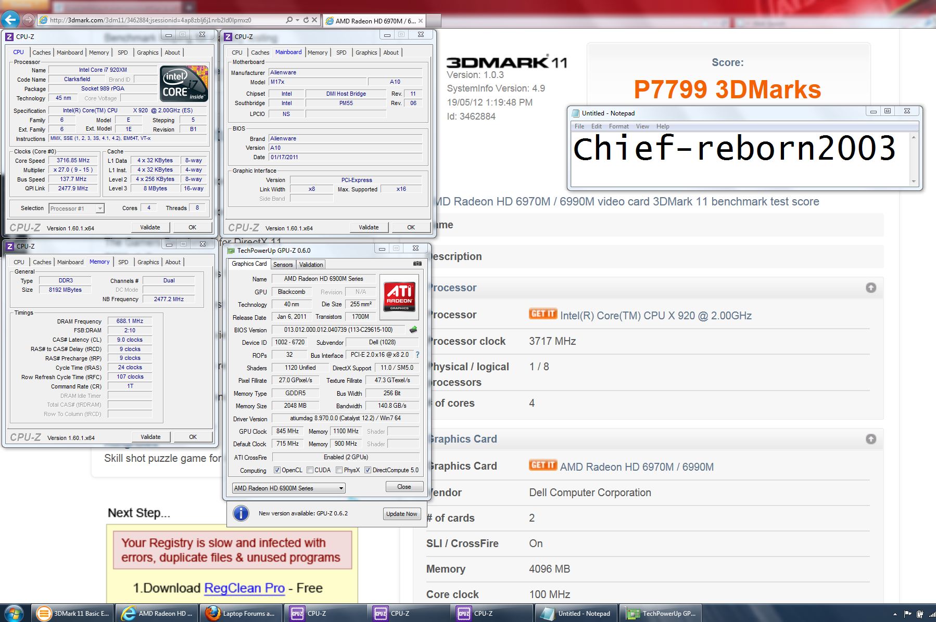The height and width of the screenshot is (622, 936).
Task: Toggle the DirectCompute 5.0 checkbox
Action: tap(368, 470)
